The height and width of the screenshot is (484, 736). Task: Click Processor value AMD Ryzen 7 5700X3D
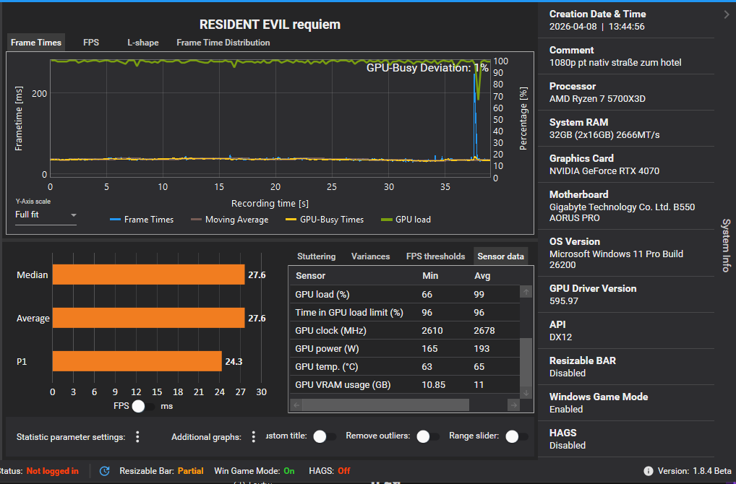(x=597, y=98)
